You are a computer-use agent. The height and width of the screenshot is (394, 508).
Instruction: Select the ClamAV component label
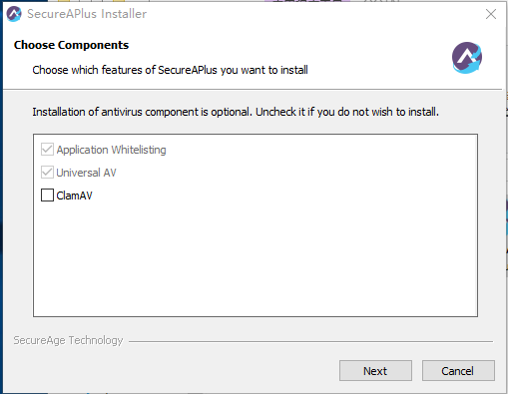pyautogui.click(x=74, y=196)
